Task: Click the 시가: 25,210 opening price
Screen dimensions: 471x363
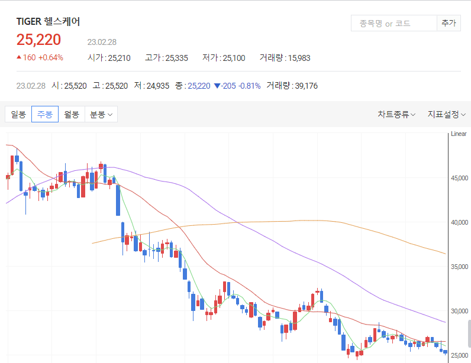Action: [x=109, y=58]
